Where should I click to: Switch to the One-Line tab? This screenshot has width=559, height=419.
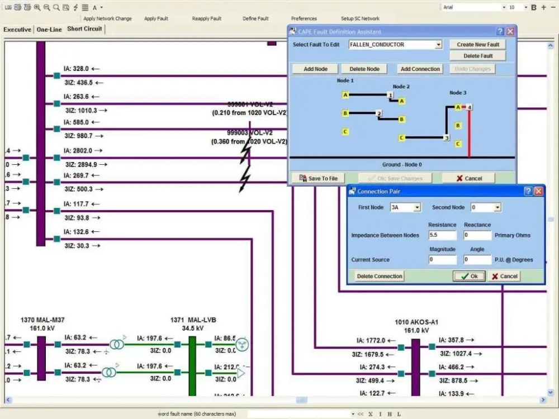pyautogui.click(x=49, y=30)
